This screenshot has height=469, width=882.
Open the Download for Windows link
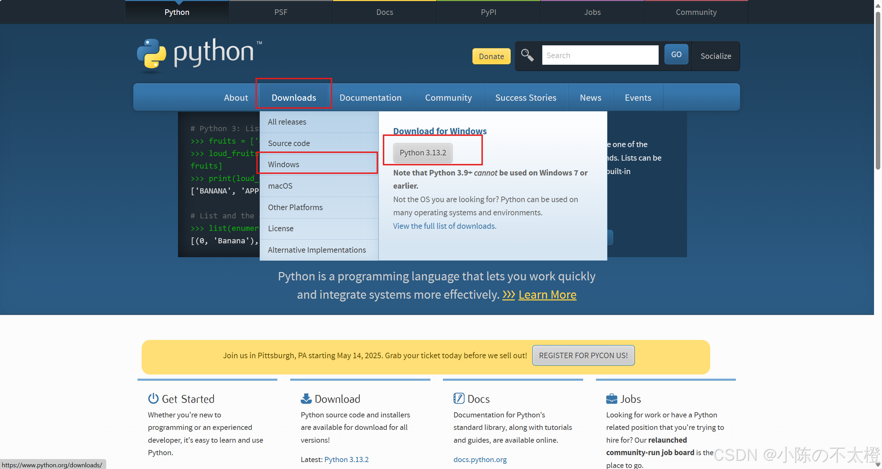coord(440,131)
